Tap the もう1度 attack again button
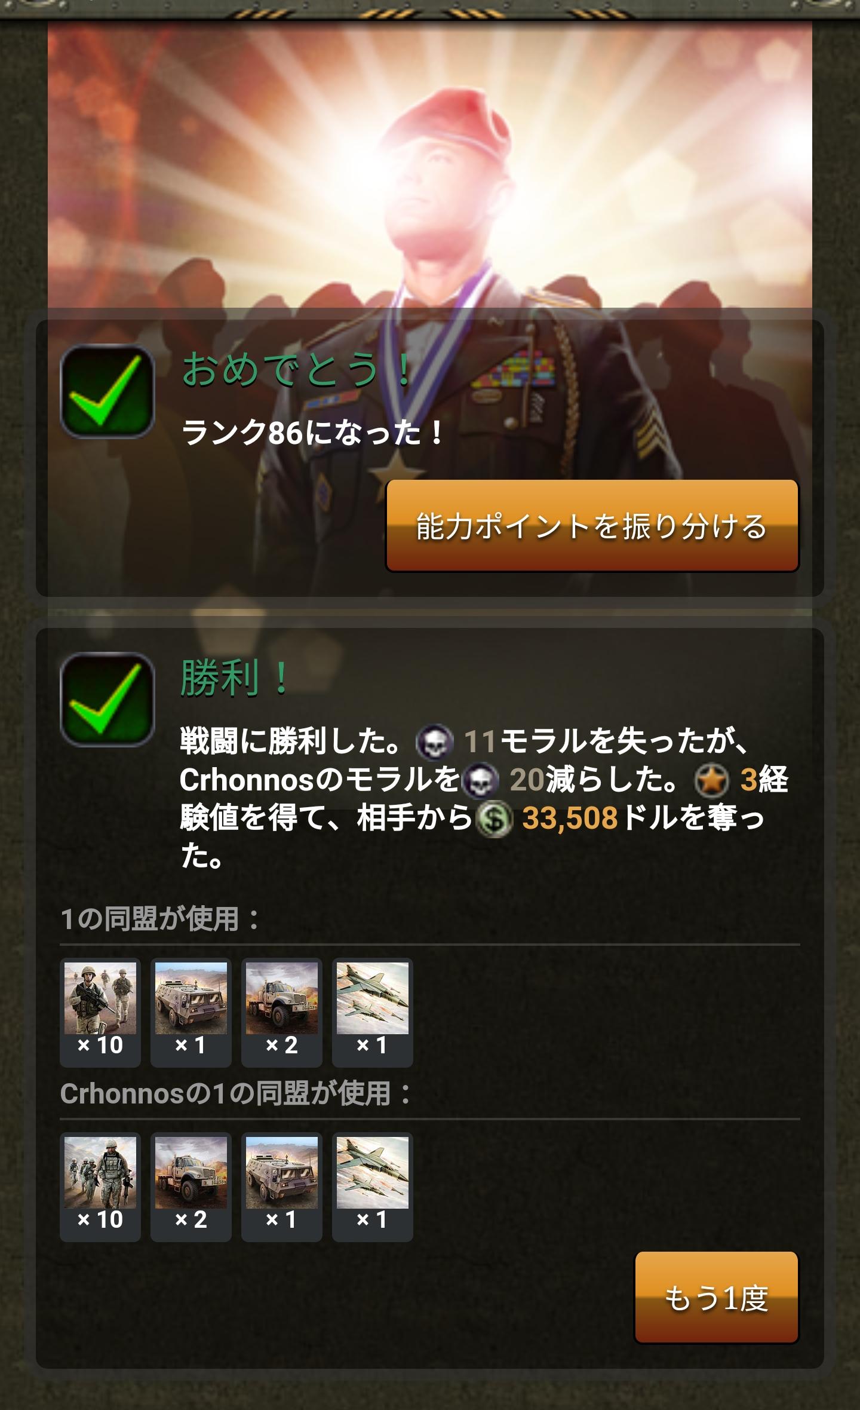The image size is (860, 1410). click(x=716, y=1297)
